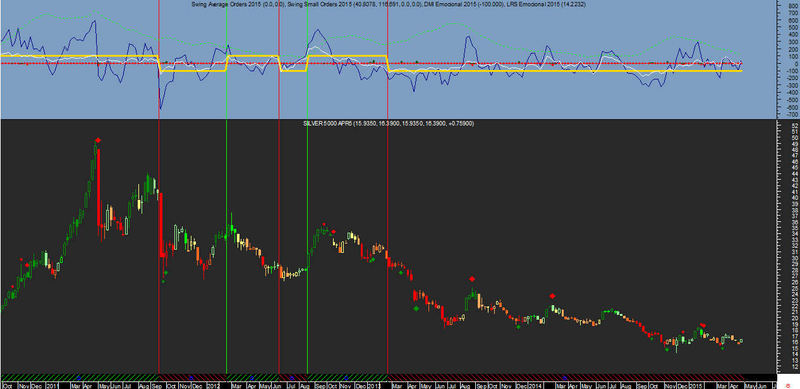Select the red diamond at the 2011 price peak
The image size is (800, 389).
(x=97, y=140)
